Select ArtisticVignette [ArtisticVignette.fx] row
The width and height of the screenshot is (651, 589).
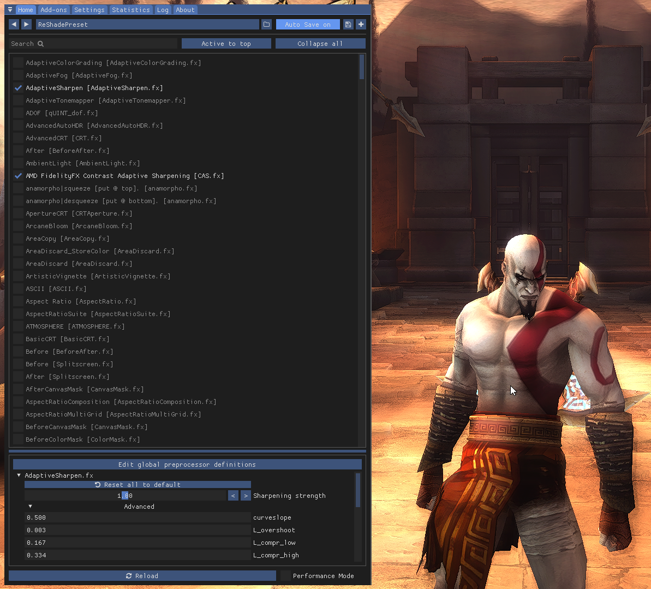coord(98,276)
